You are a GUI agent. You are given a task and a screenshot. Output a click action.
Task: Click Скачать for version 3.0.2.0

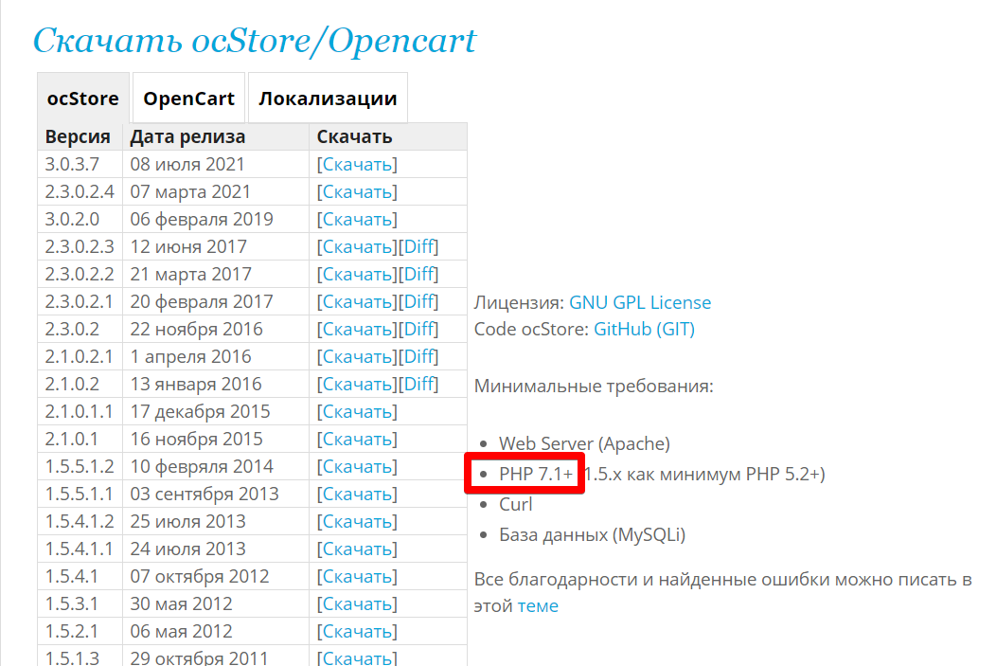357,220
